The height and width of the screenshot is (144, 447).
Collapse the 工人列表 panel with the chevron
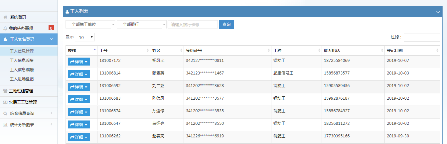coord(438,12)
